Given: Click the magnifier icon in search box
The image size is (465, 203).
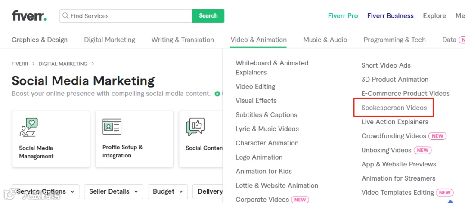Looking at the screenshot, I should 65,16.
